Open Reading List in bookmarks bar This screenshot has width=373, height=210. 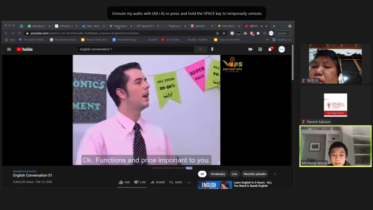click(x=282, y=40)
